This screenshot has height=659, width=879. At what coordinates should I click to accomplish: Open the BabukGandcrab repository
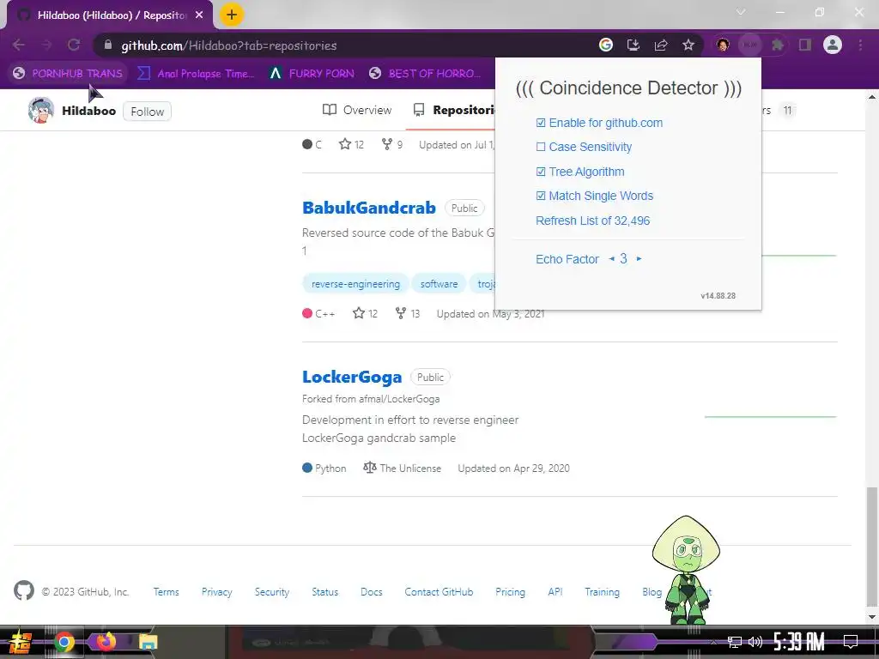point(369,208)
